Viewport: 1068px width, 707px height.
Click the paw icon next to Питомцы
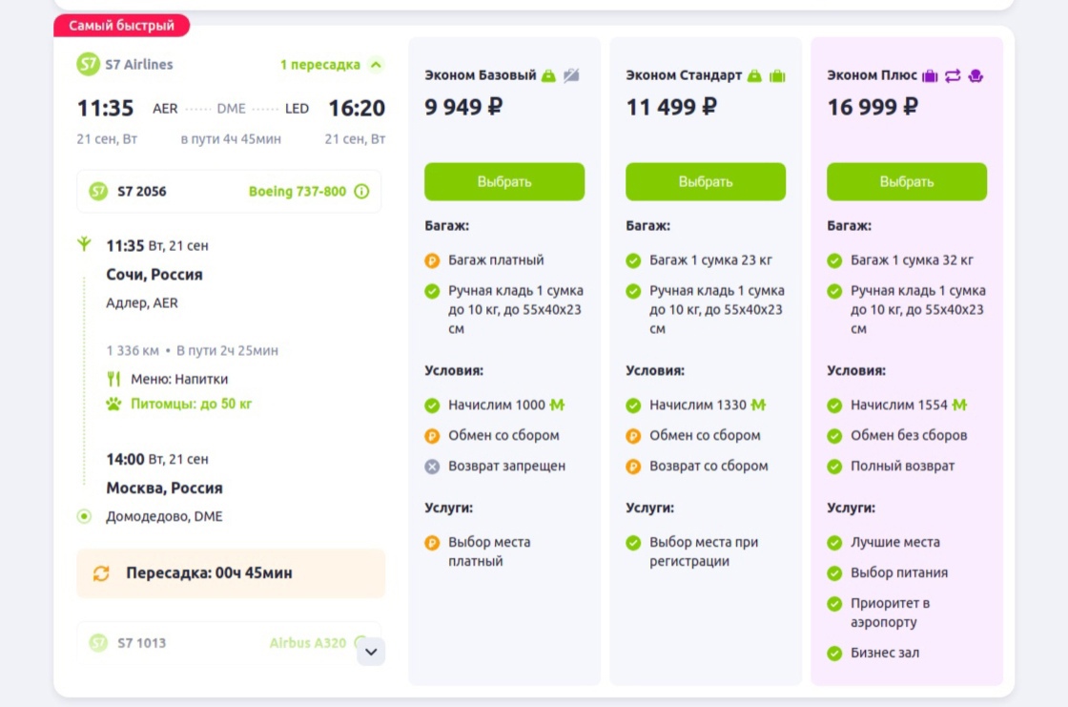(x=114, y=404)
